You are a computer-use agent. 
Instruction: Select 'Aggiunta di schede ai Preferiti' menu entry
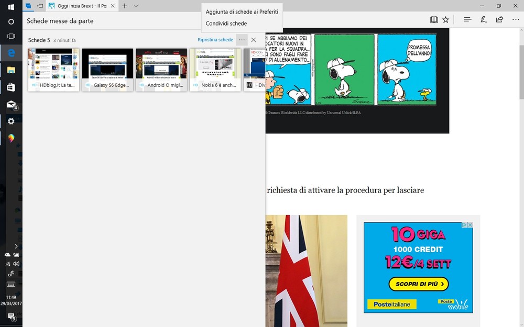pos(242,12)
